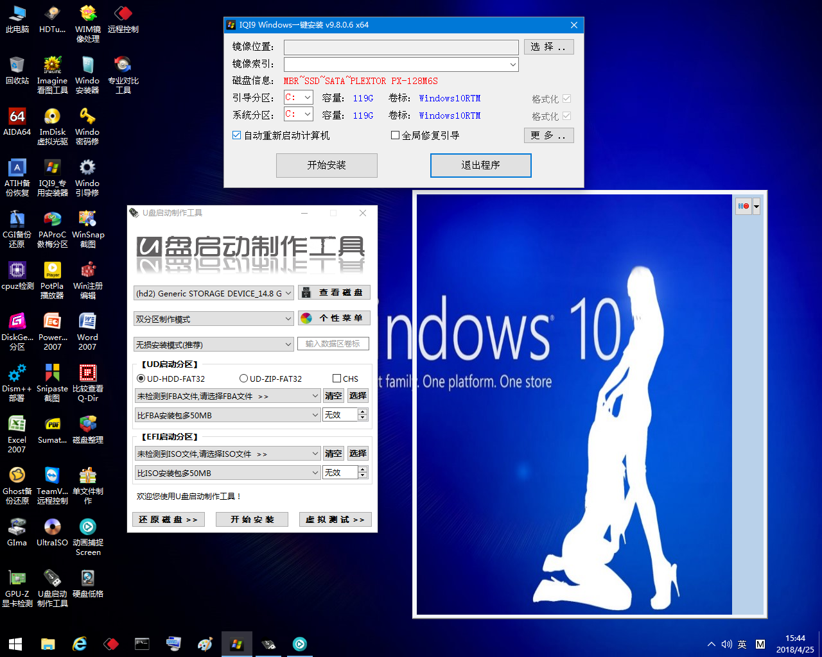
Task: Open the Windows 密码修改 key icon
Action: coord(87,126)
